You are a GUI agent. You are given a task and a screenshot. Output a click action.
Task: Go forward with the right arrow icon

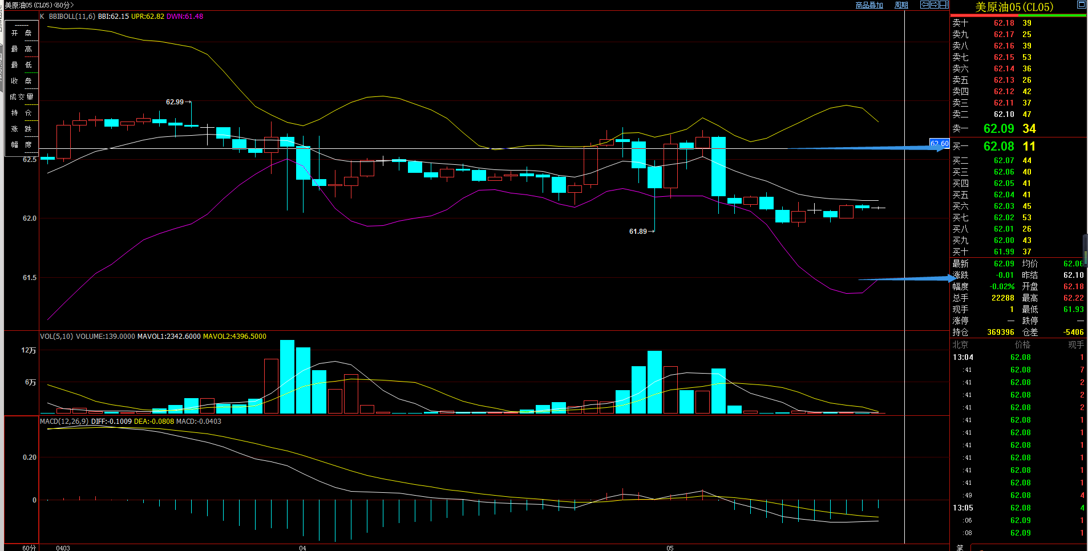tap(935, 5)
